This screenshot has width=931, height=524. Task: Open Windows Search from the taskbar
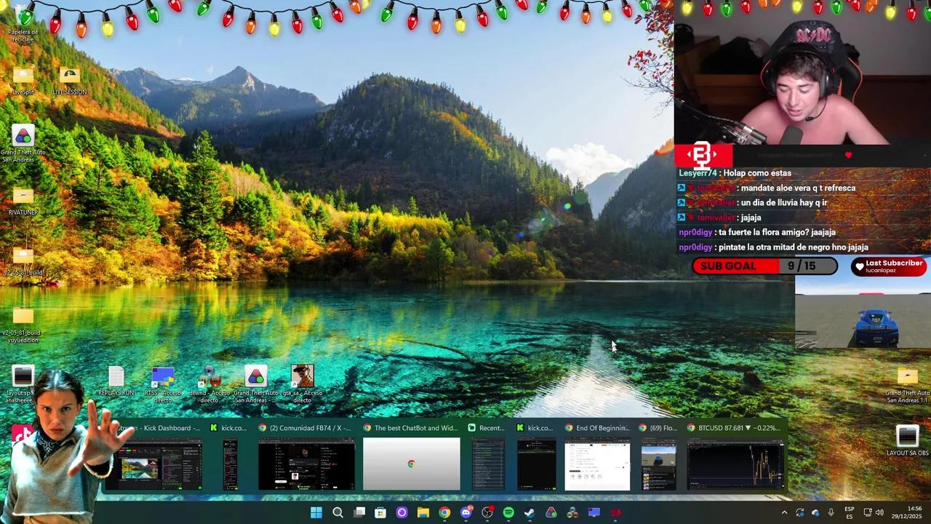coord(337,513)
